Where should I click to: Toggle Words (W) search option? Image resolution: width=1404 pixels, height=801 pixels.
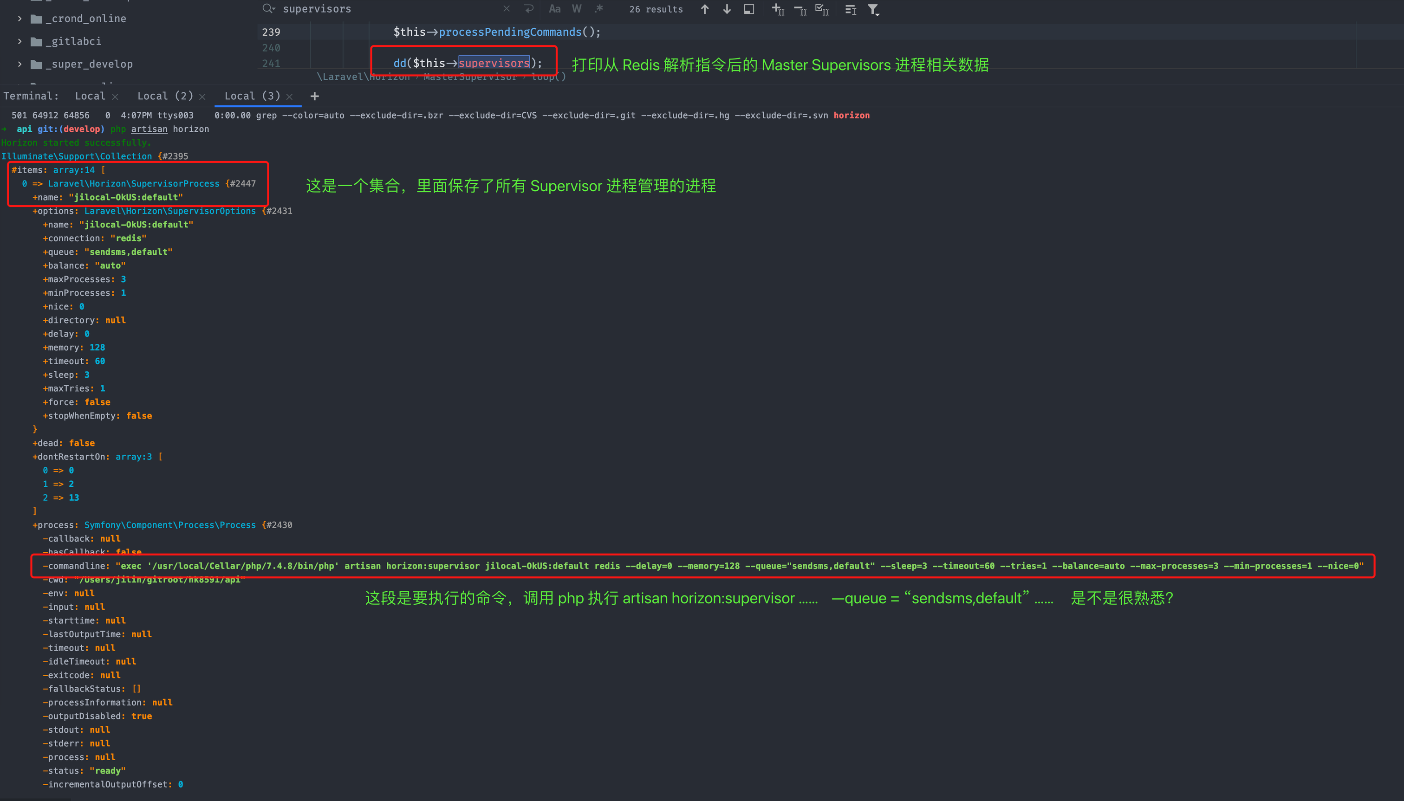[x=576, y=9]
